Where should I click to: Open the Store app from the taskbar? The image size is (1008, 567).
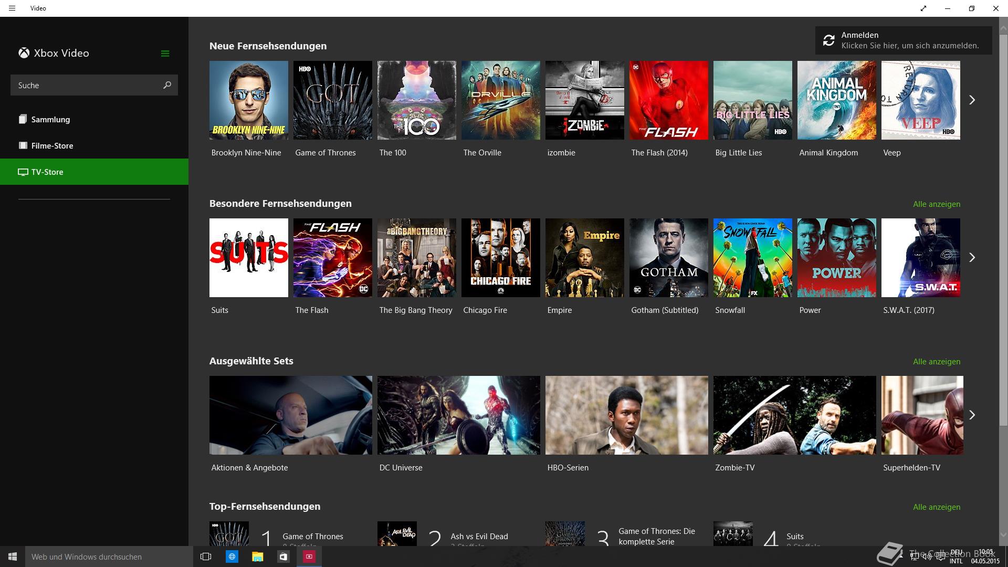283,556
